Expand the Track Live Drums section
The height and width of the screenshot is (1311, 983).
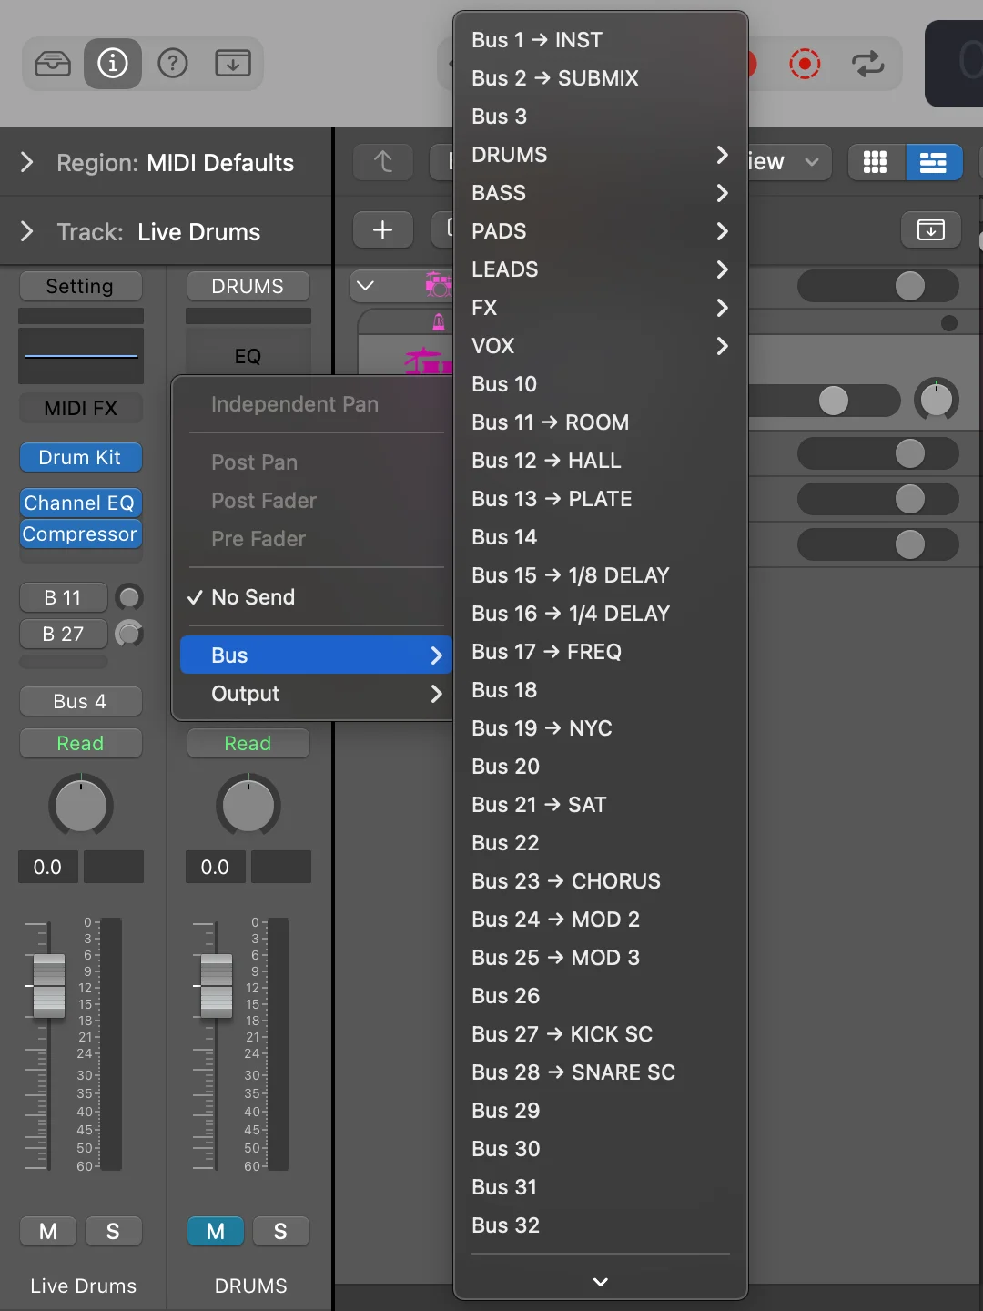click(27, 232)
